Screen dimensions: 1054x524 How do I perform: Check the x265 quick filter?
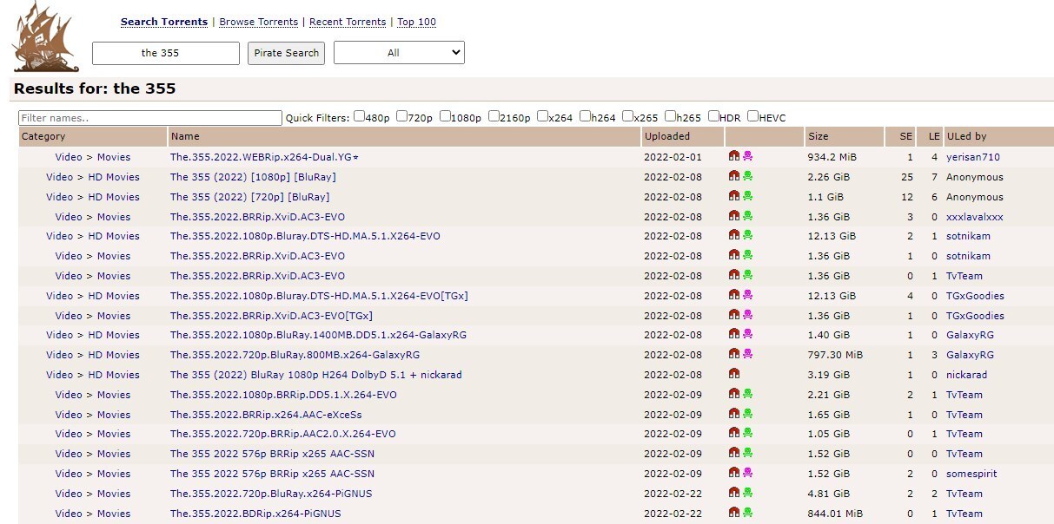627,117
